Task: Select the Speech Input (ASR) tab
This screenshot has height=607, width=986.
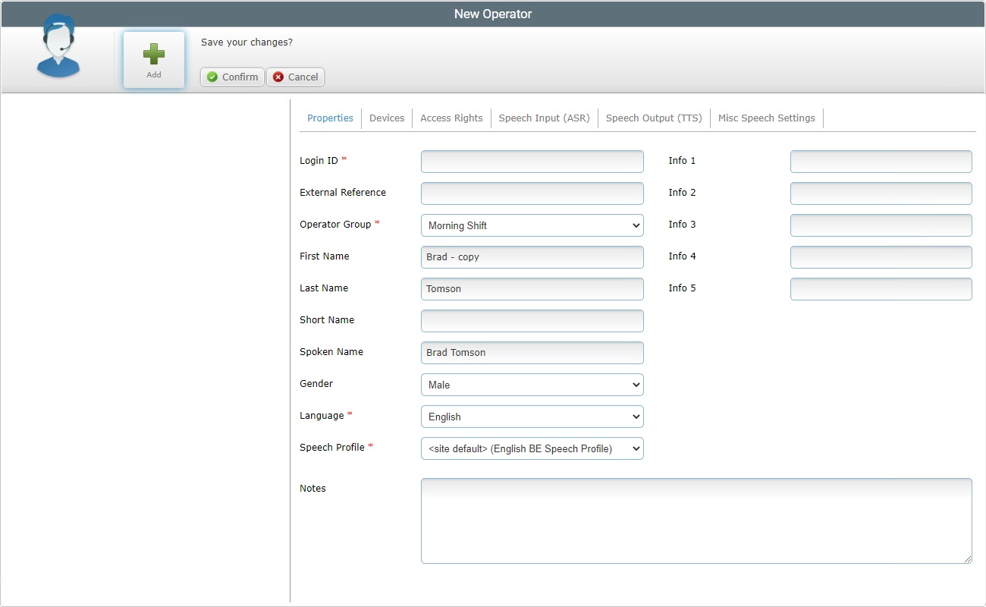Action: tap(544, 118)
